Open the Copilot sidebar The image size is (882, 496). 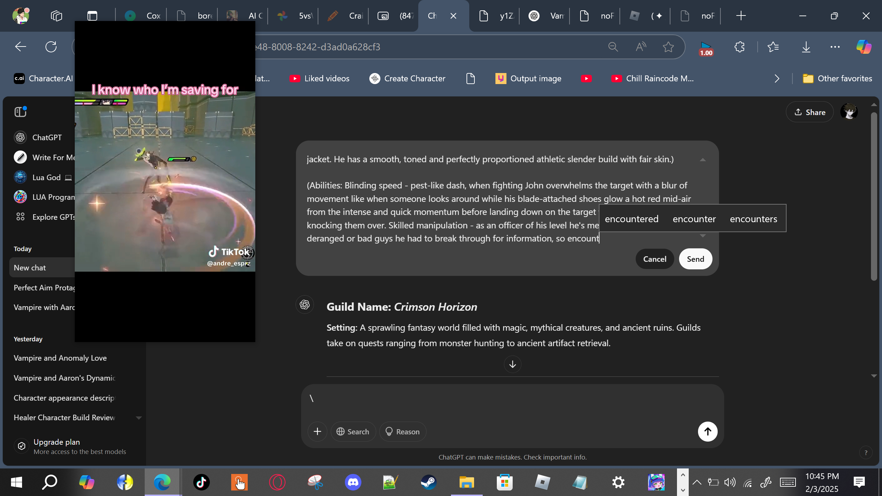click(864, 47)
